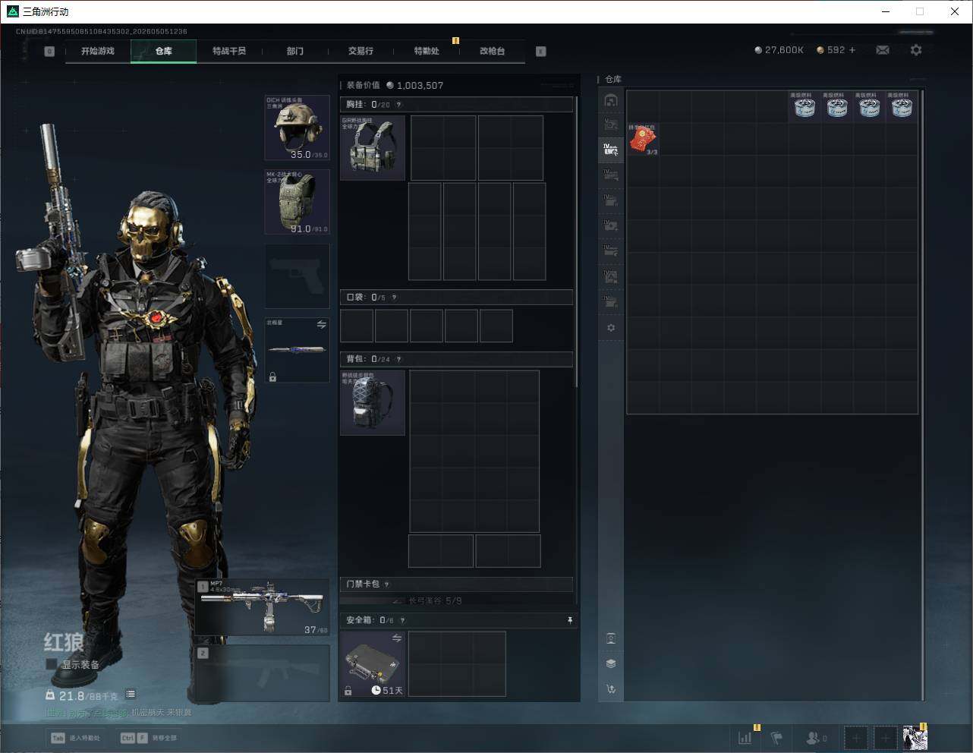Click the help icon next to 口袋
This screenshot has width=973, height=753.
[x=394, y=298]
